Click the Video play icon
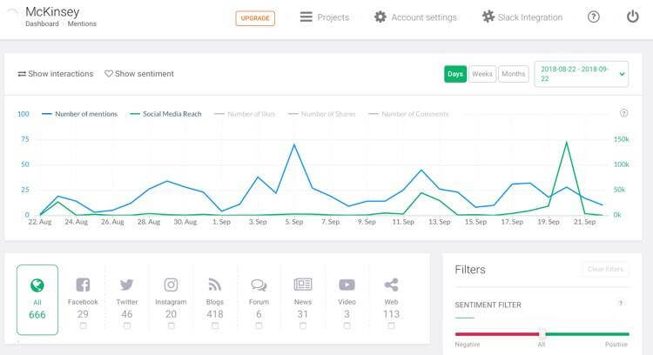This screenshot has width=653, height=355. (x=347, y=285)
